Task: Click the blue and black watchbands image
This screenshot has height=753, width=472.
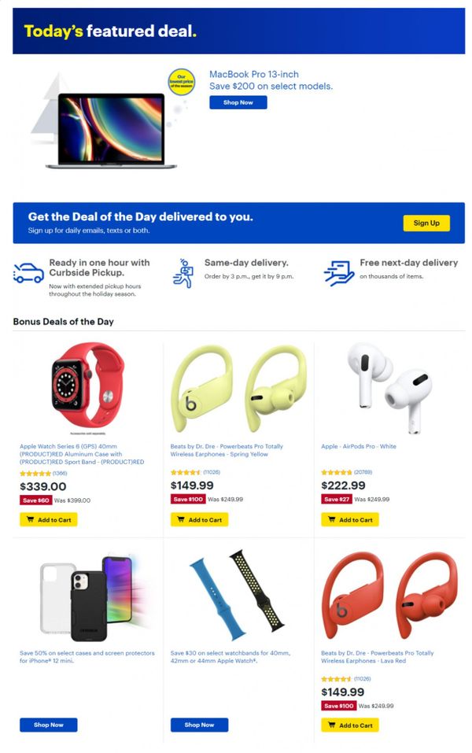Action: tap(238, 595)
